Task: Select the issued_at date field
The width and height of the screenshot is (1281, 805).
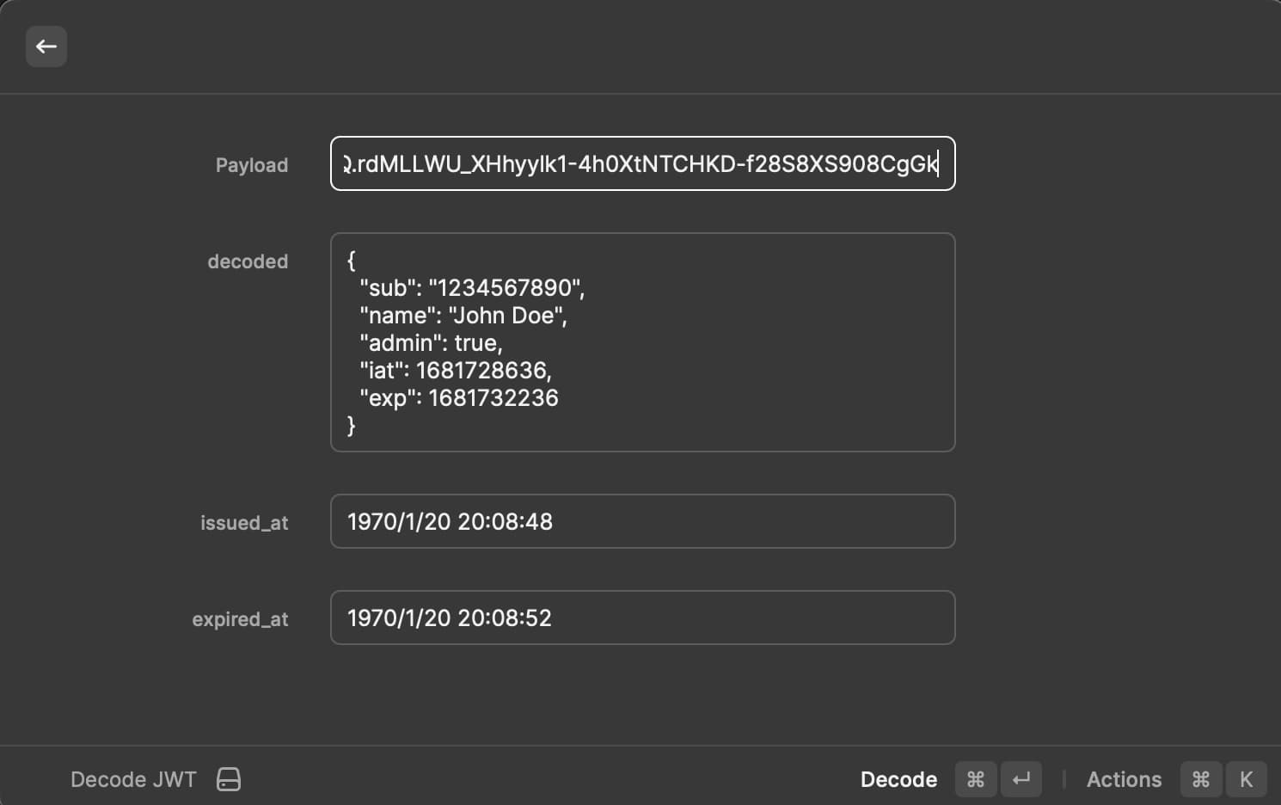Action: tap(643, 521)
